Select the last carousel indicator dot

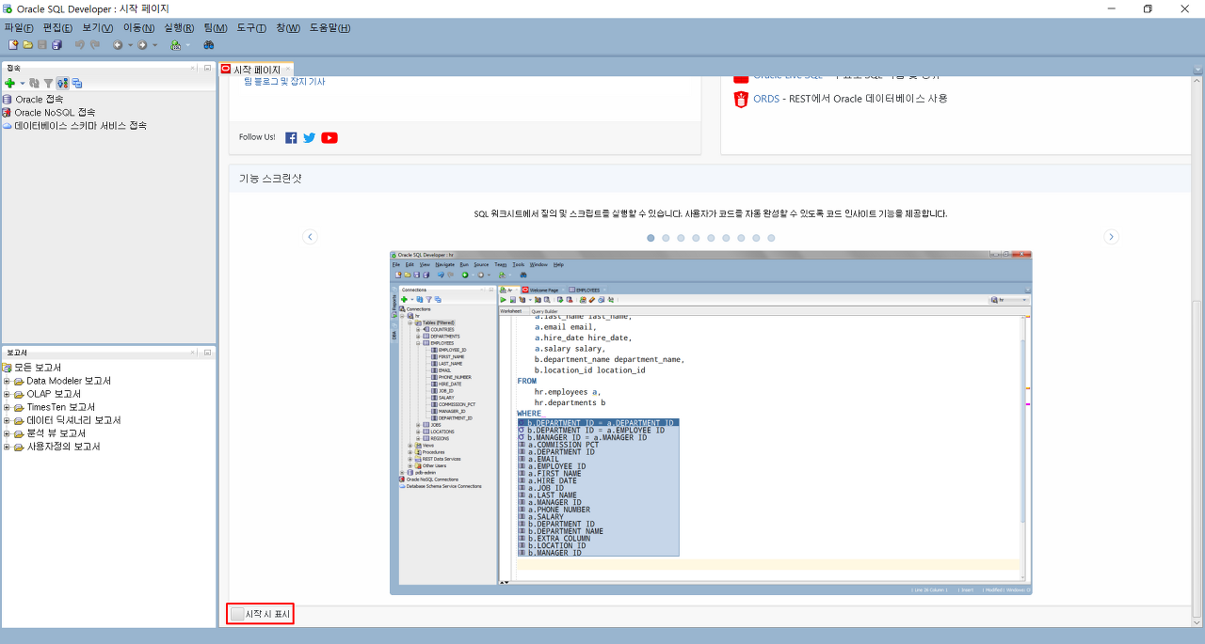[771, 238]
